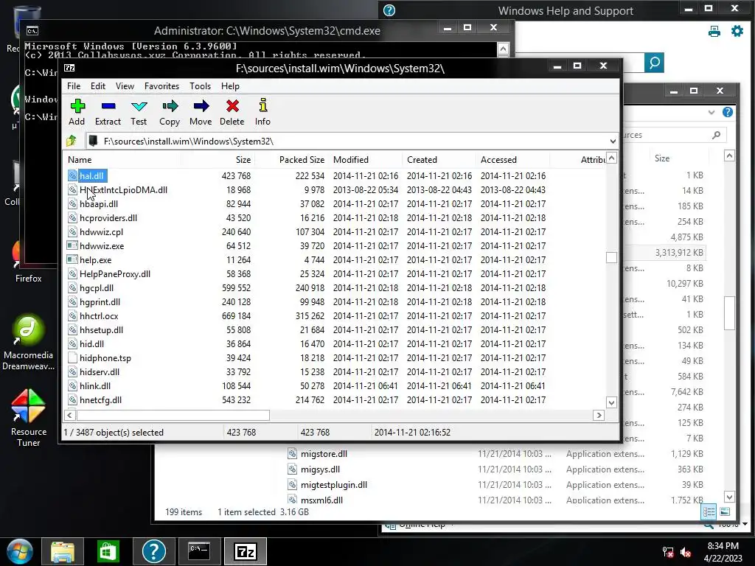
Task: Click Help and Support taskbar button
Action: coord(153,551)
